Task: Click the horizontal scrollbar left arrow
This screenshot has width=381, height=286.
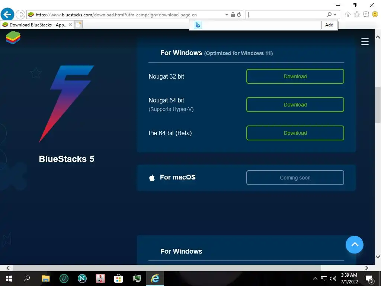Action: (x=8, y=268)
